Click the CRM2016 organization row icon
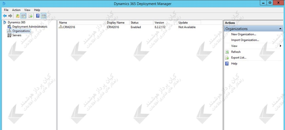The width and height of the screenshot is (285, 130). [60, 27]
